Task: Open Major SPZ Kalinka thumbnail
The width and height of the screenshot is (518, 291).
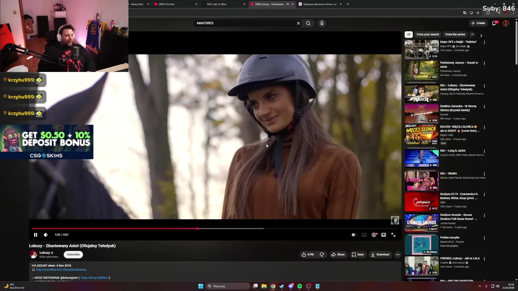Action: pos(421,49)
